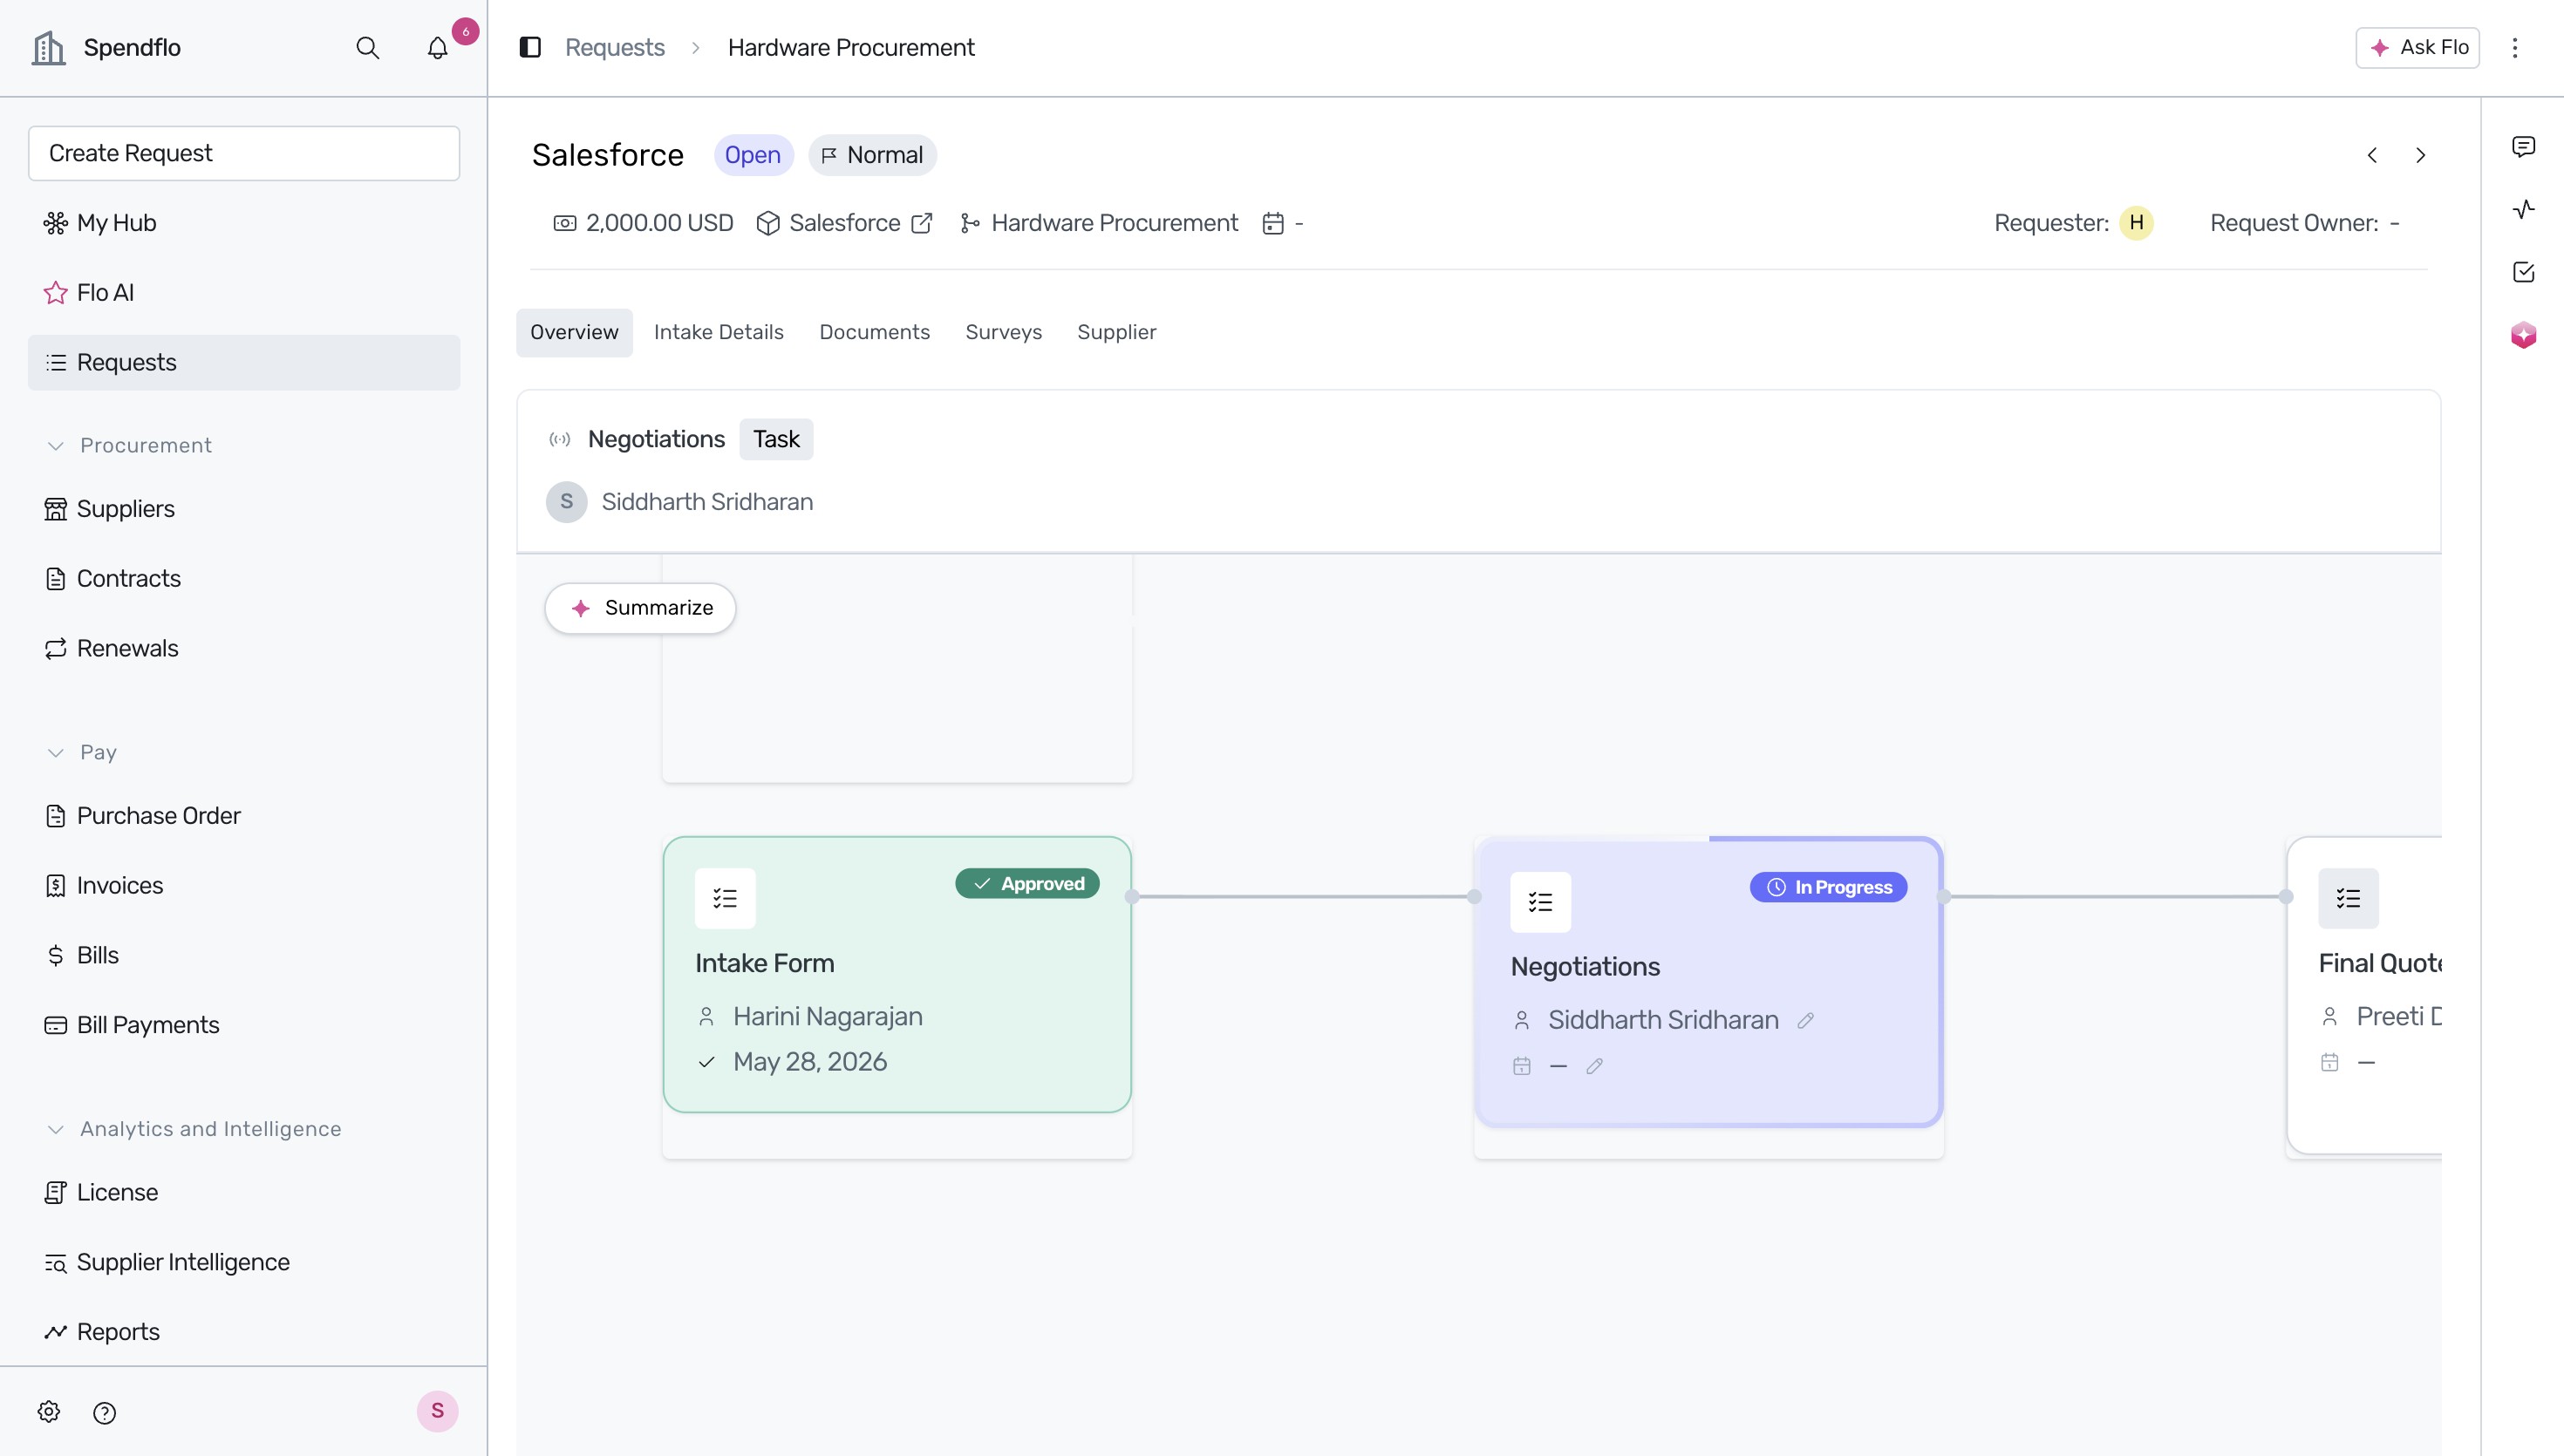Toggle the sidebar collapse icon
2564x1456 pixels.
coord(530,47)
